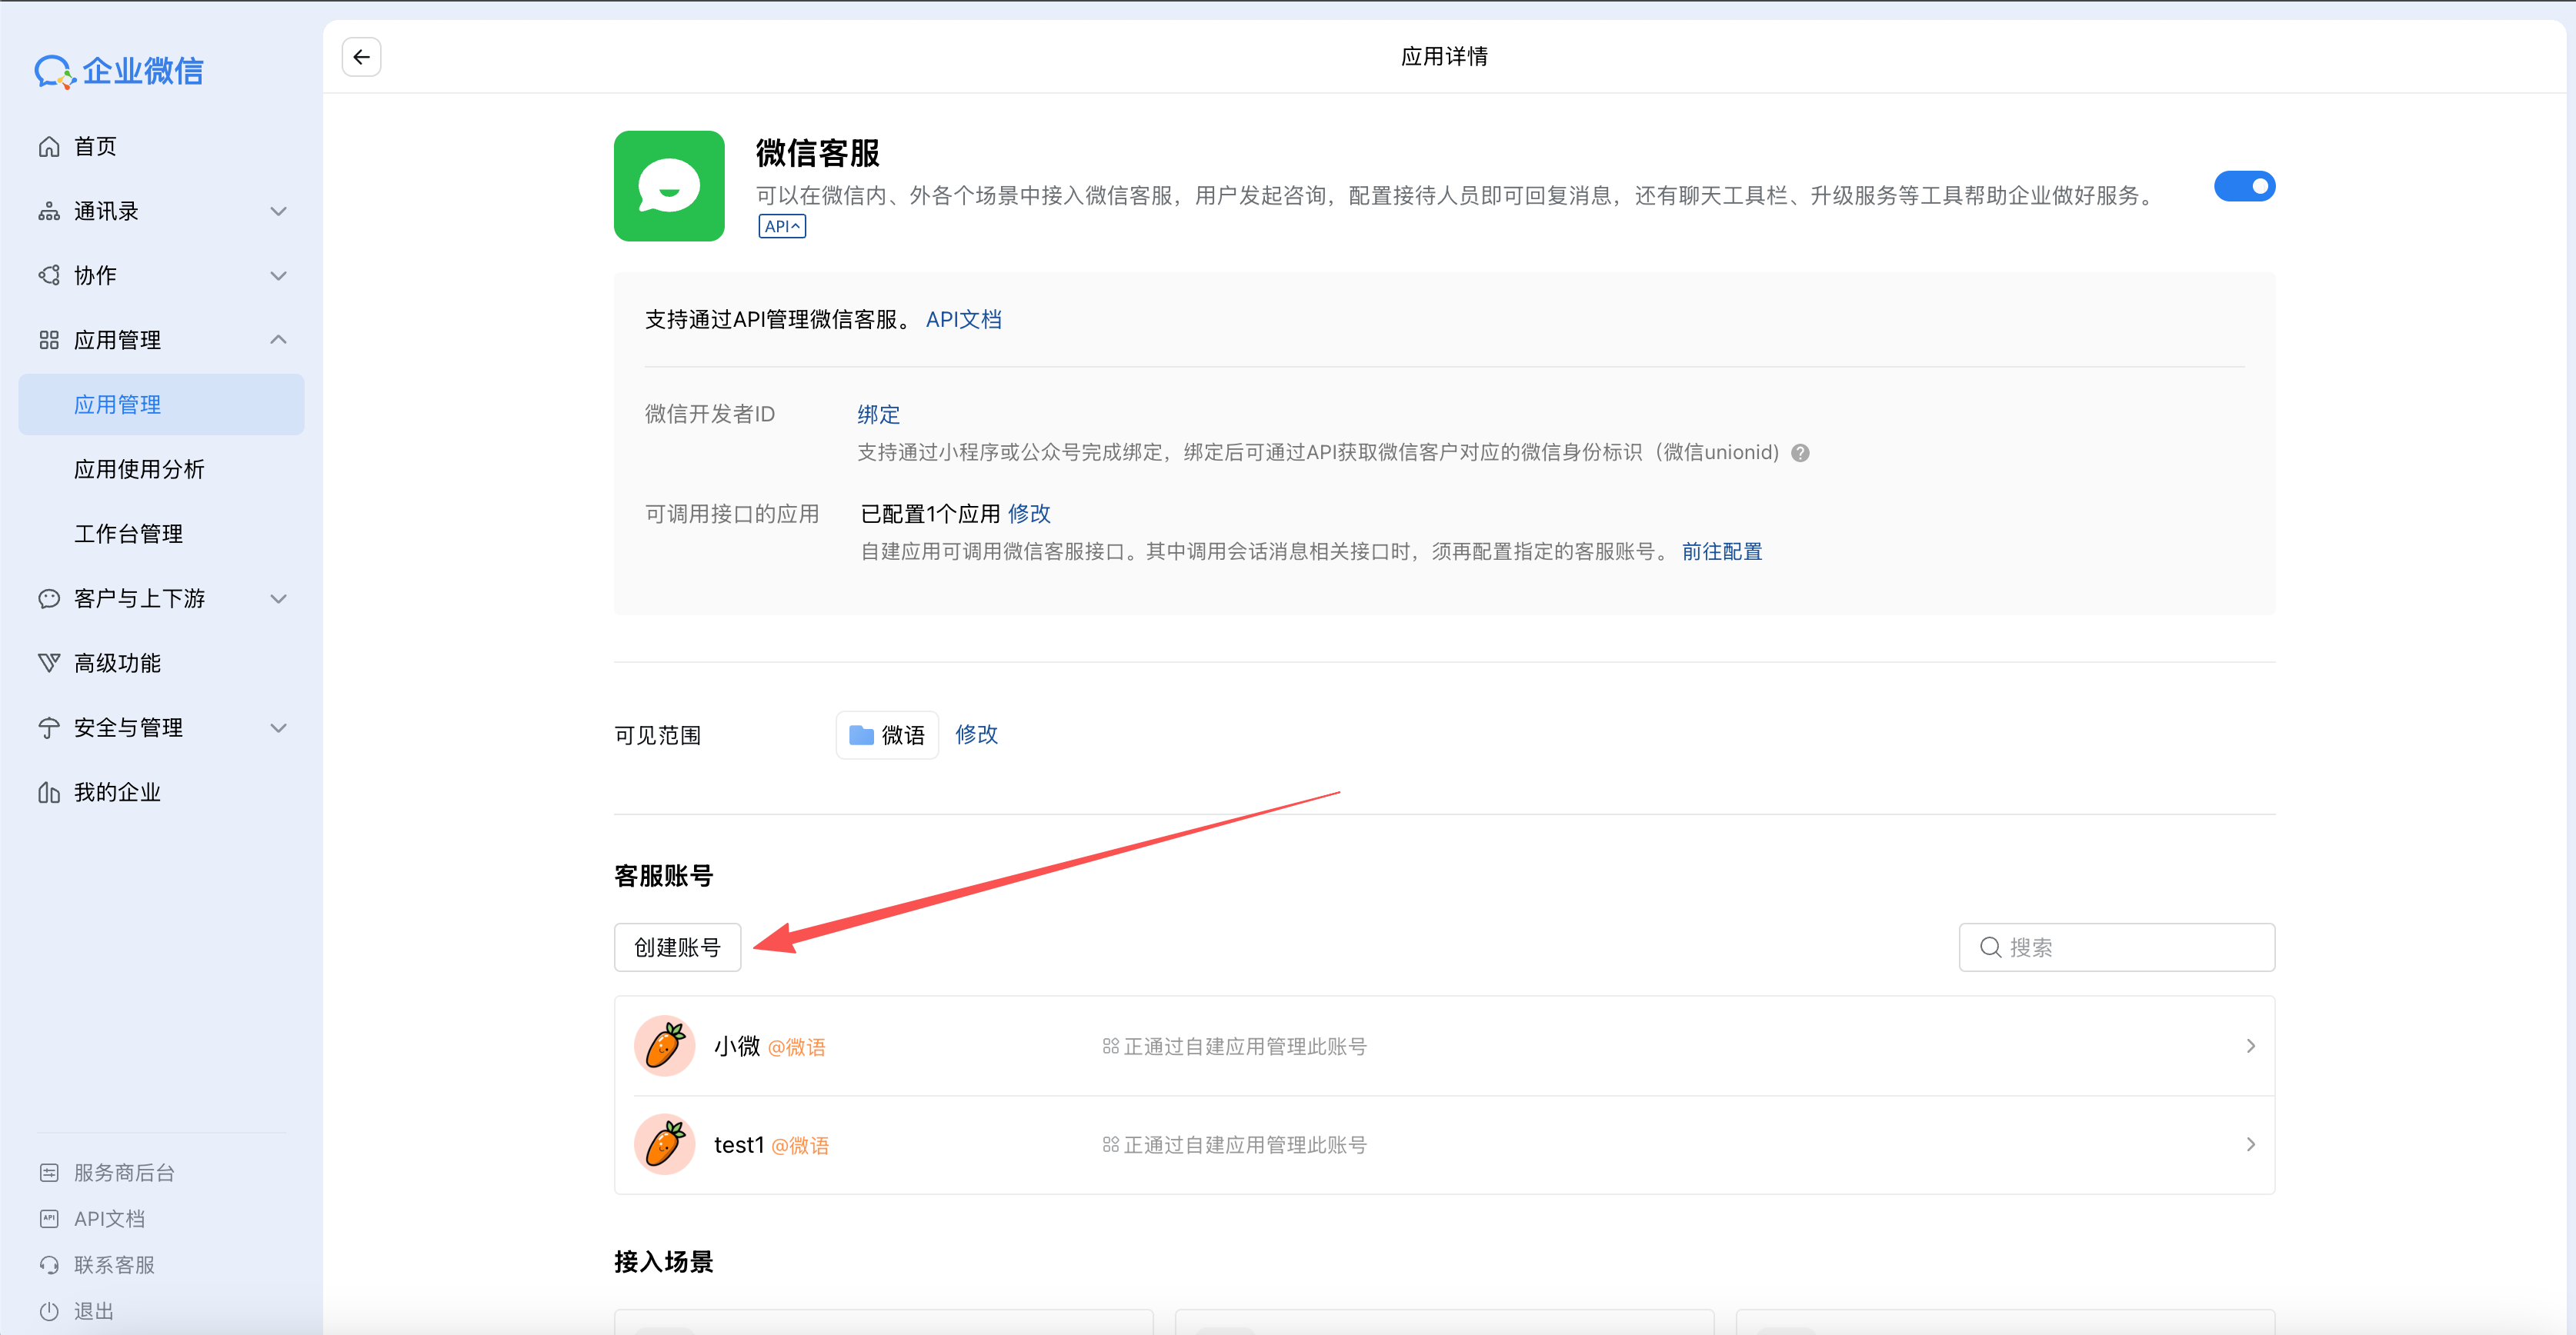Viewport: 2576px width, 1335px height.
Task: Click the green 微信客服 app icon
Action: tap(669, 186)
